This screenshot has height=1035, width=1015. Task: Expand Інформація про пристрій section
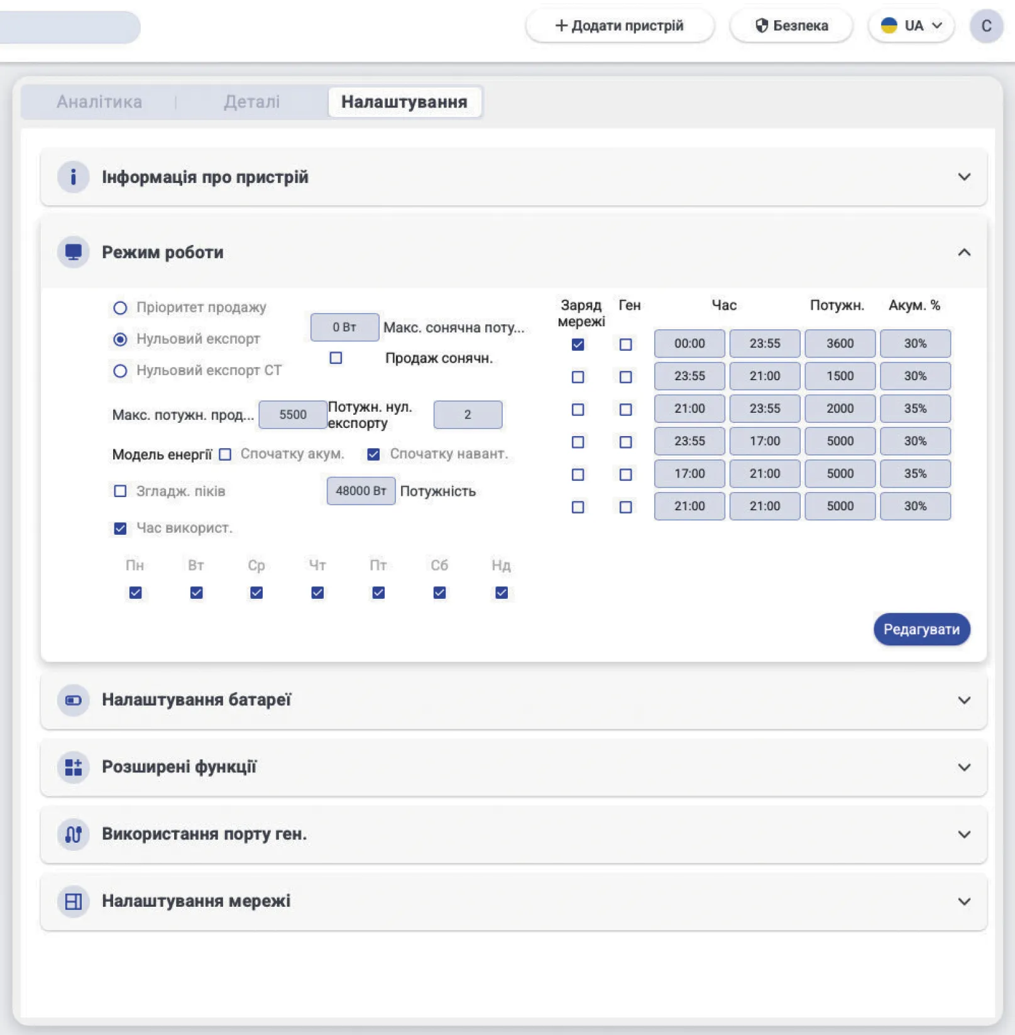[x=964, y=177]
